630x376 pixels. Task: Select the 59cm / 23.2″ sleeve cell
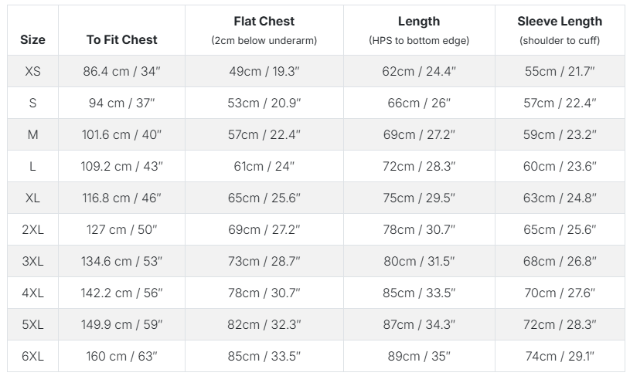point(560,134)
